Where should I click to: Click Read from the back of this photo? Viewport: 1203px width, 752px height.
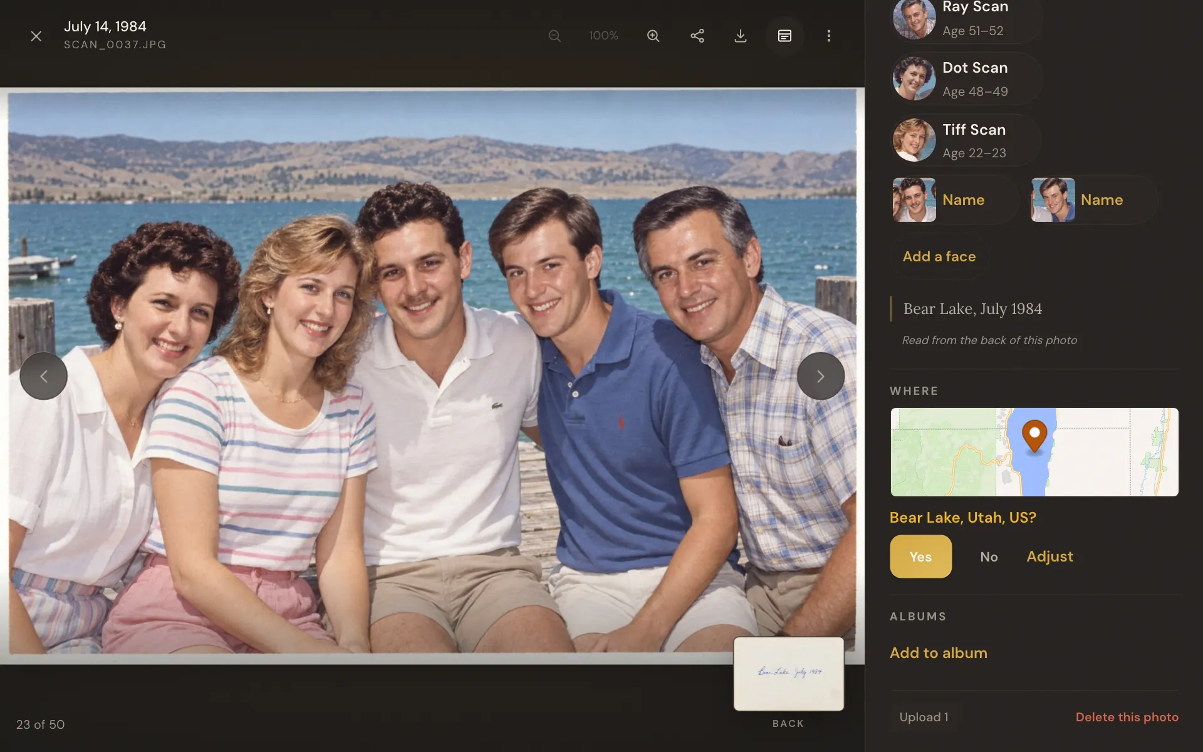989,340
